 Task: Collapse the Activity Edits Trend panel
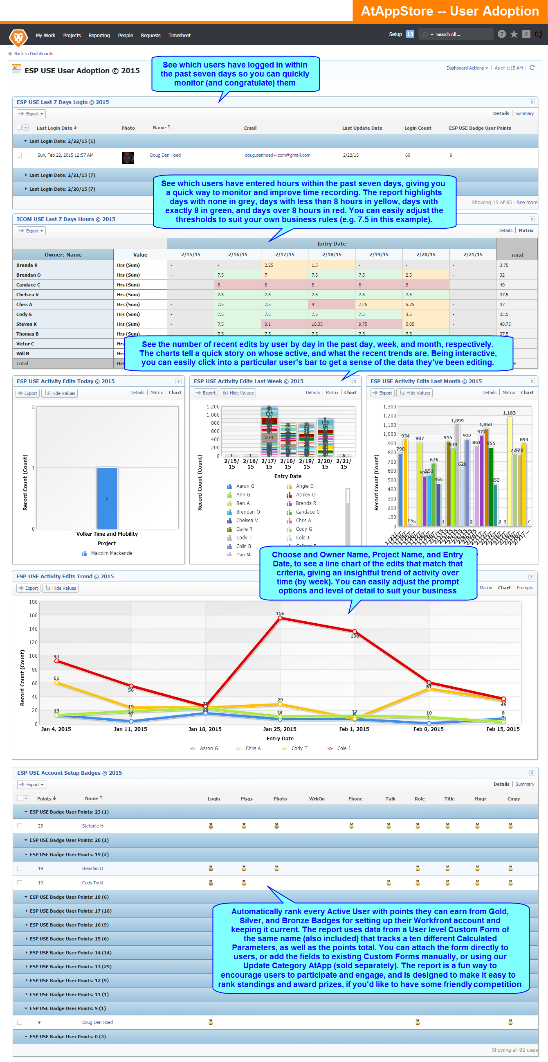coord(531,576)
